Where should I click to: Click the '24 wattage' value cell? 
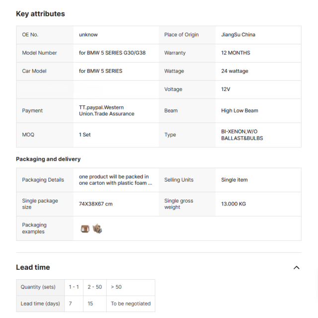point(235,71)
